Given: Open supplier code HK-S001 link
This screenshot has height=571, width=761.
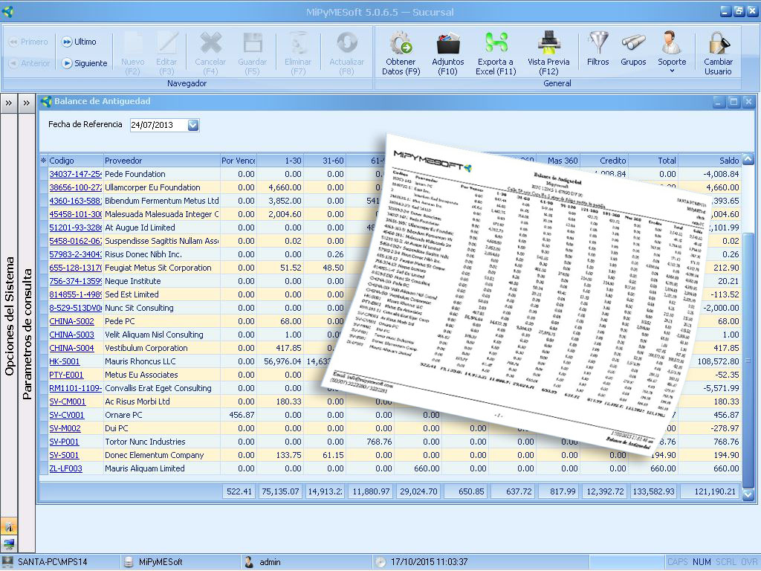Looking at the screenshot, I should pos(65,362).
